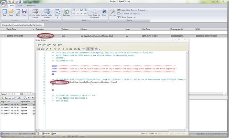This screenshot has height=138, width=229.
Task: Click the Save project ribbon icon
Action: 25,12
